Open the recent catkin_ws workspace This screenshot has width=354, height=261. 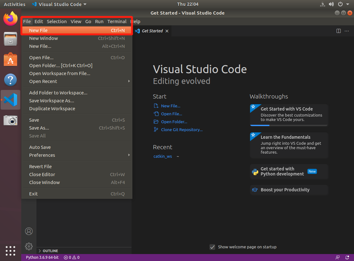[x=163, y=156]
